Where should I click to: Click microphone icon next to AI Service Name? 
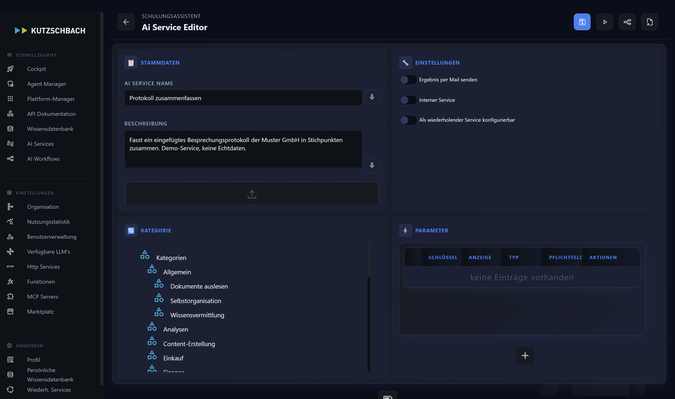pos(372,97)
